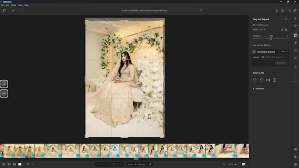Open the comments icon in right toolbar
The height and width of the screenshot is (168, 299).
295,149
